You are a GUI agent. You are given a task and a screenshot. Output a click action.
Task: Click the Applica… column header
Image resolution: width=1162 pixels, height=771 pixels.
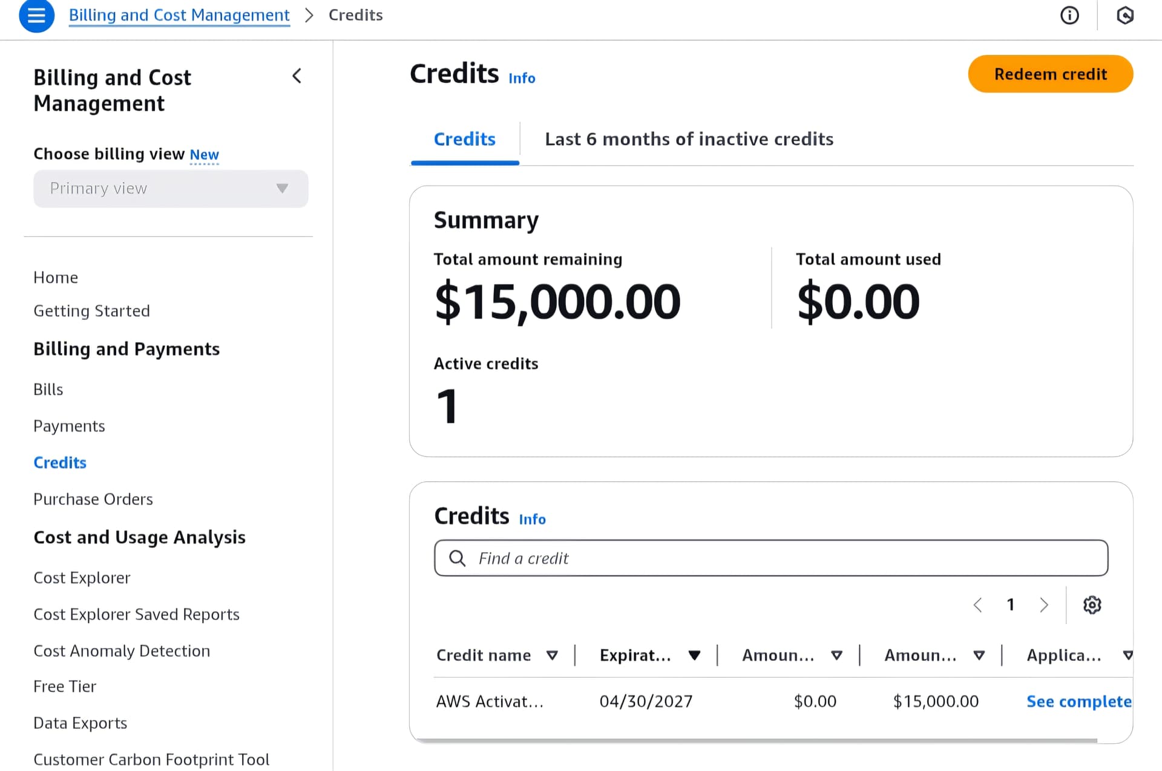[1064, 656]
